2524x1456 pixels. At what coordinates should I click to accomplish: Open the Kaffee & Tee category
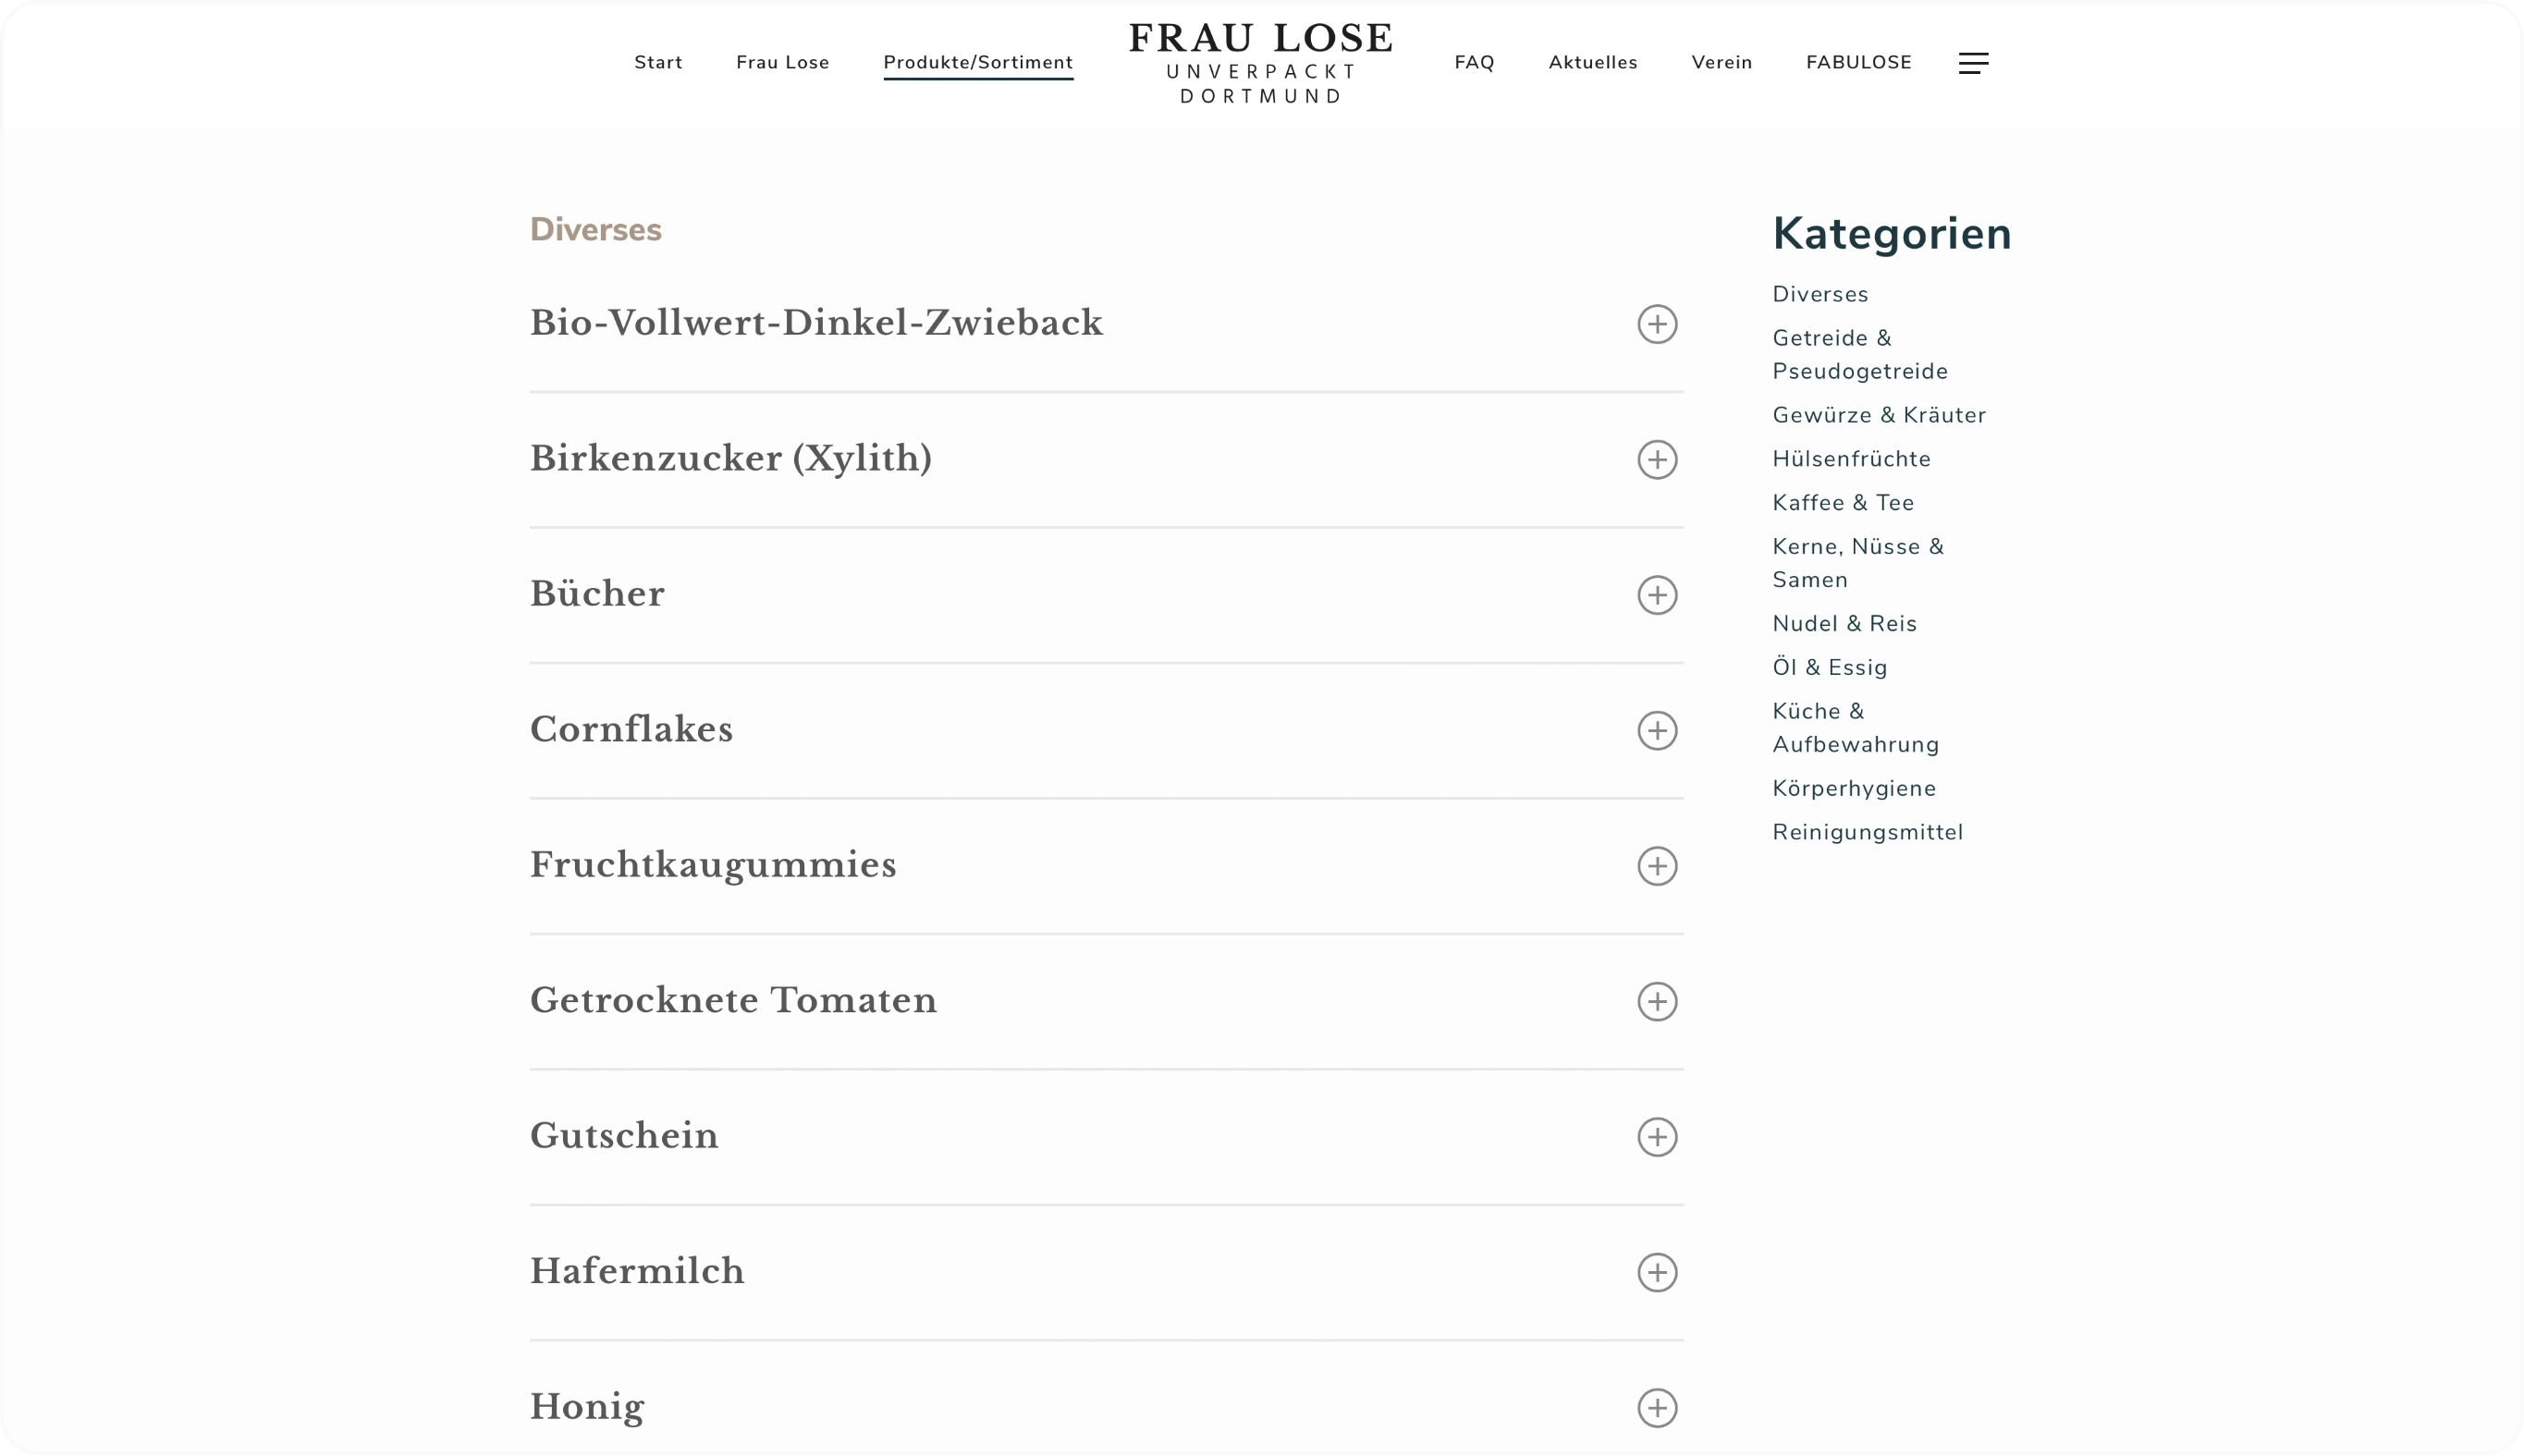pos(1842,503)
